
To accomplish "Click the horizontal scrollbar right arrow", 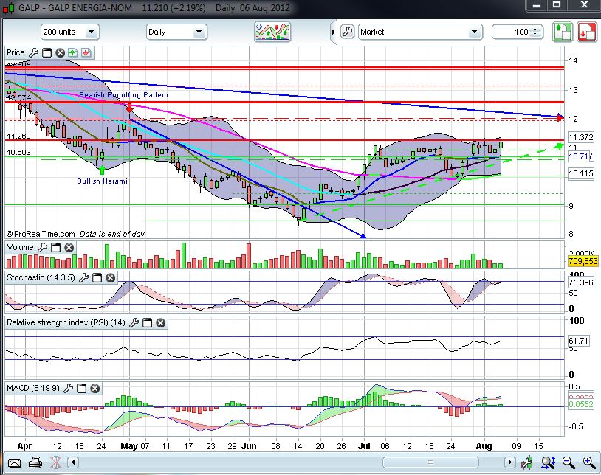I will [509, 462].
